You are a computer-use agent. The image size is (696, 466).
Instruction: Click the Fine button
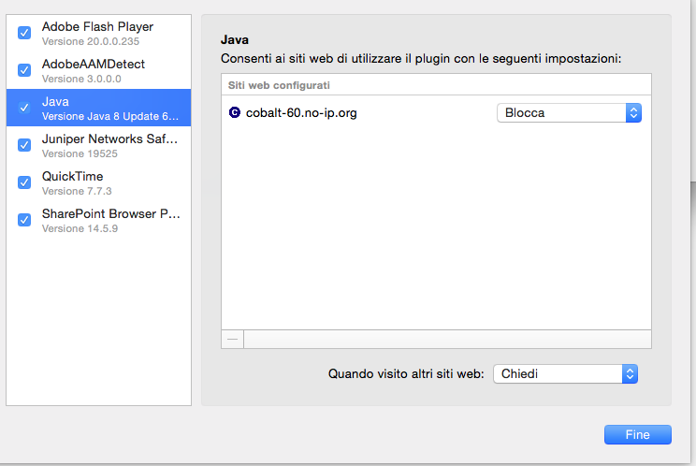(x=638, y=434)
